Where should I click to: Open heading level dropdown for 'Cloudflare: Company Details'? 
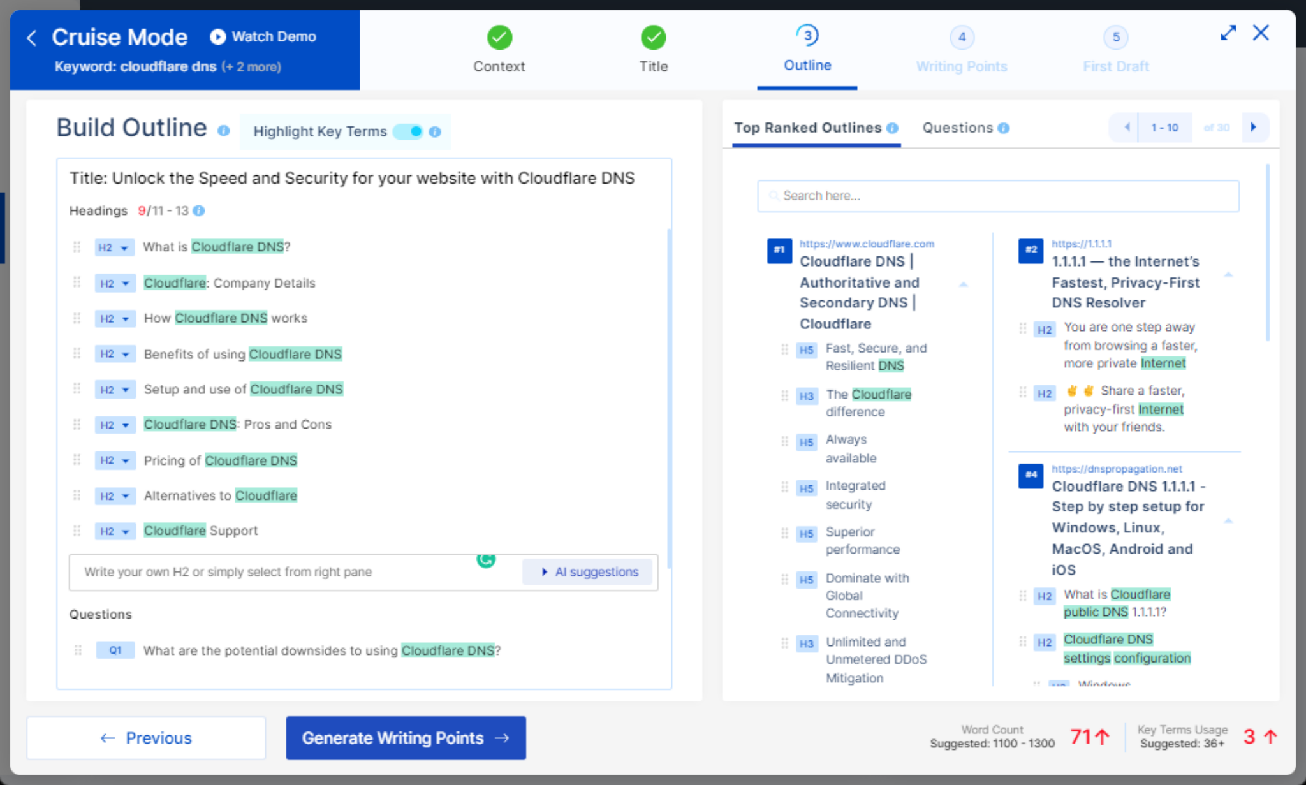pyautogui.click(x=115, y=283)
